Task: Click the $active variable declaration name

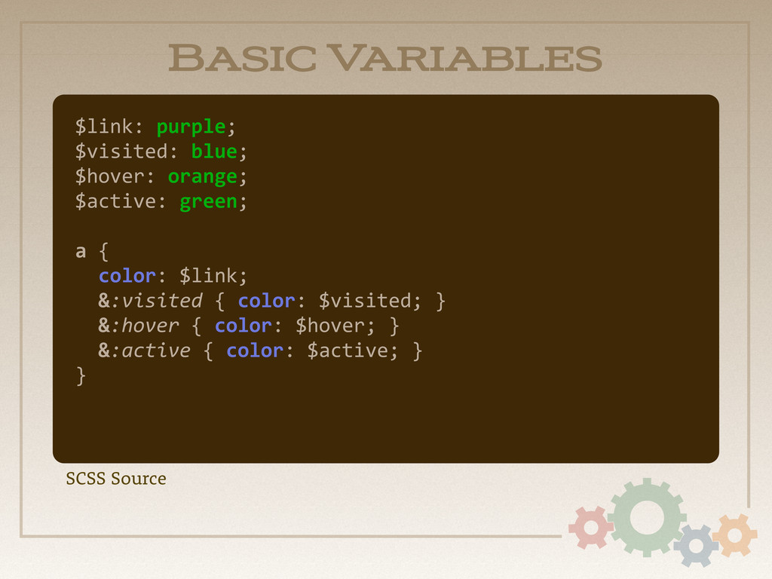Action: [115, 201]
